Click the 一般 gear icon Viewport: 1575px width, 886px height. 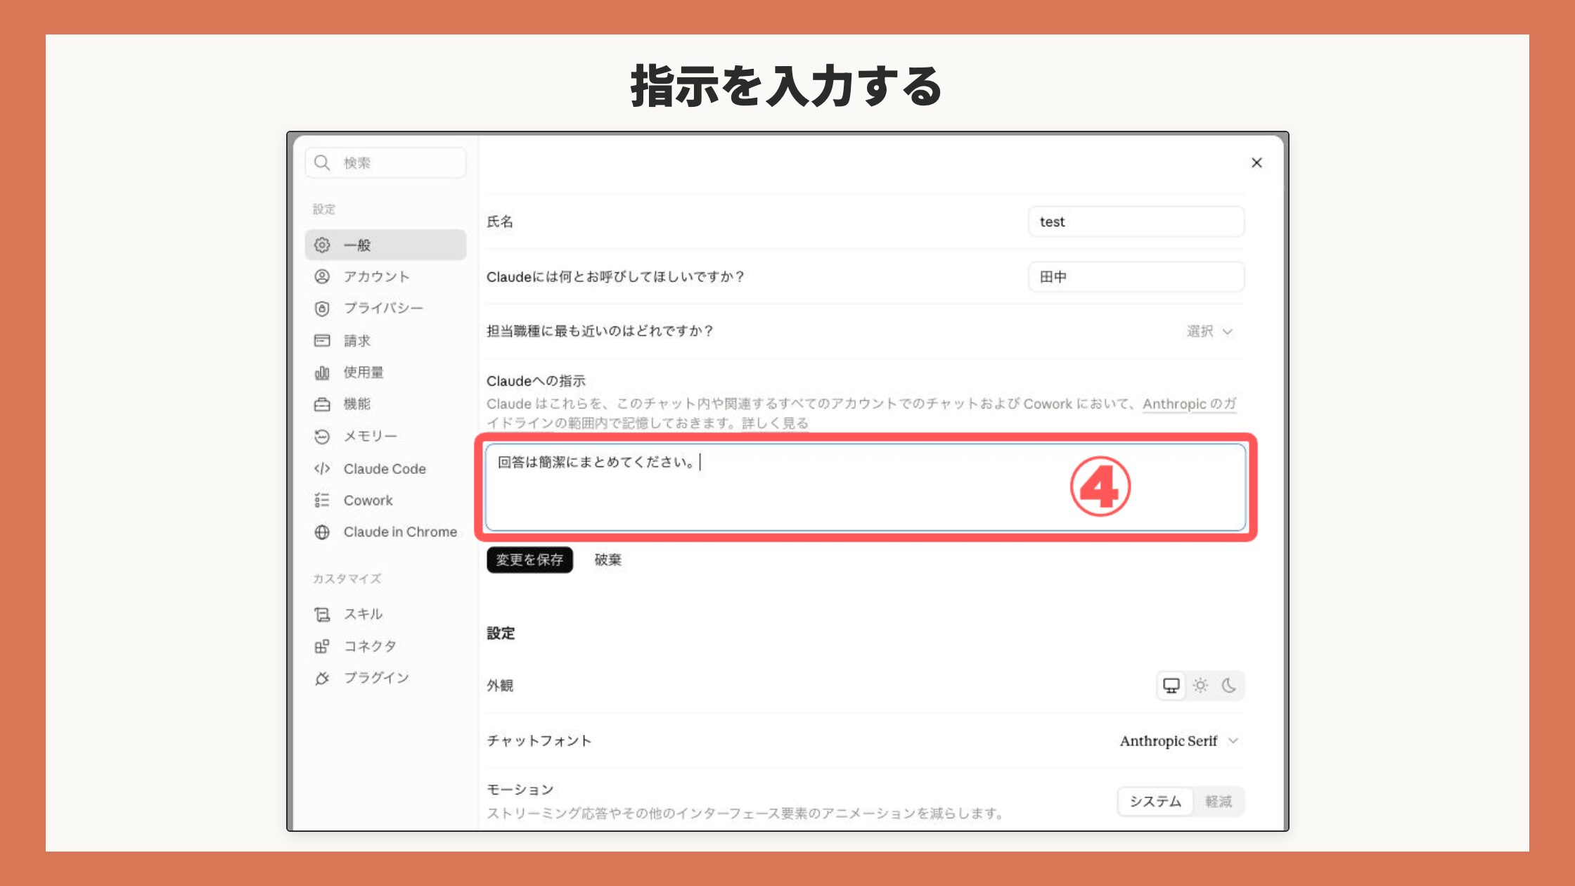coord(322,245)
